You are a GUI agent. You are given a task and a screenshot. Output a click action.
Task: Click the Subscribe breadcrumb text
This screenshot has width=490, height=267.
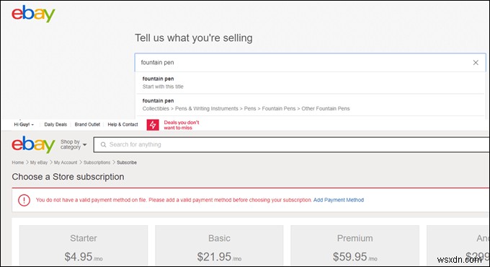tap(127, 162)
